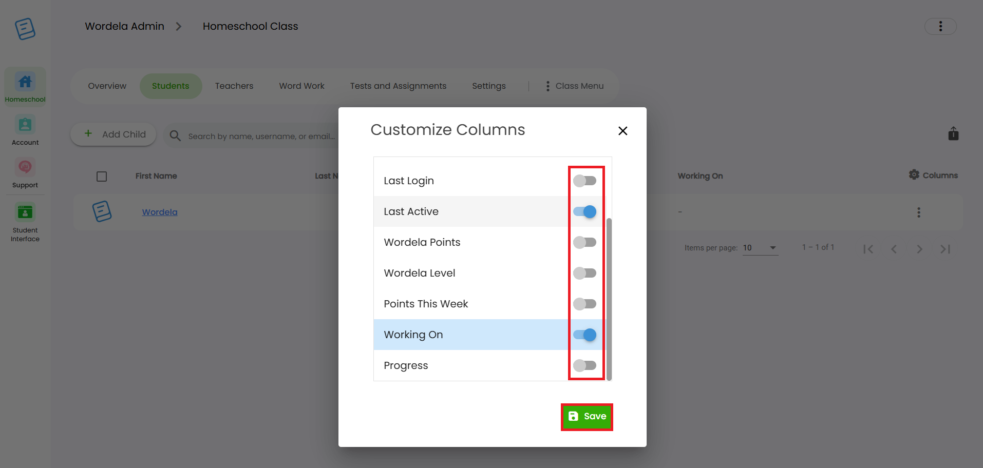
Task: Open the Items per page dropdown
Action: [x=760, y=248]
